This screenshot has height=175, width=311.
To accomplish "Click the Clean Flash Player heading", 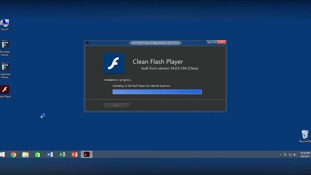I will tap(157, 62).
